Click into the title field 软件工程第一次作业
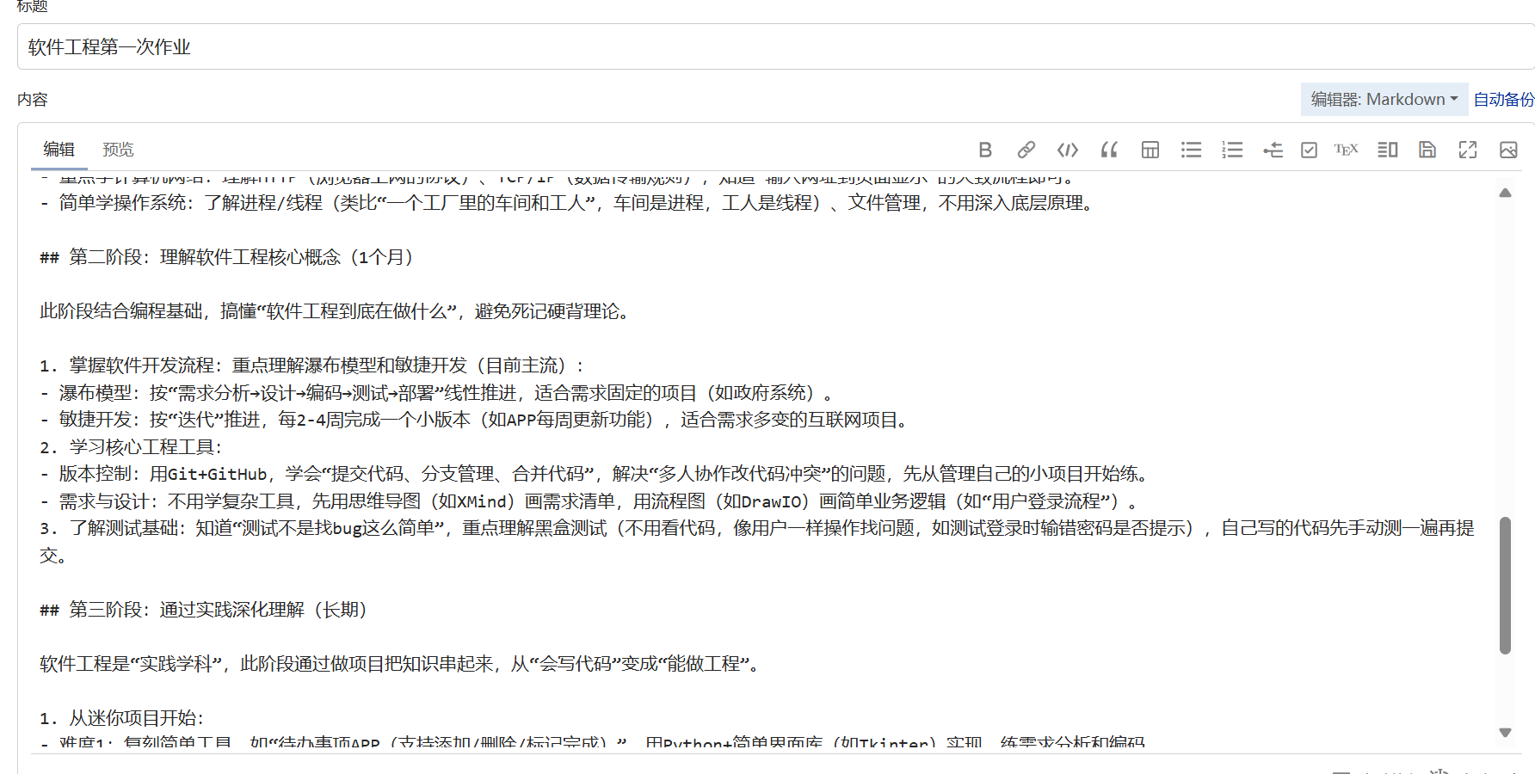1535x774 pixels. tap(774, 46)
